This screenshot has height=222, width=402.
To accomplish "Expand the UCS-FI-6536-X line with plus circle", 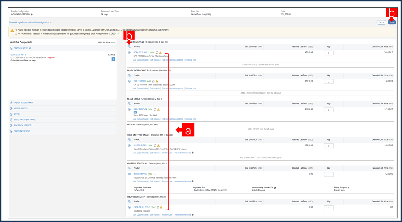I will [130, 81].
